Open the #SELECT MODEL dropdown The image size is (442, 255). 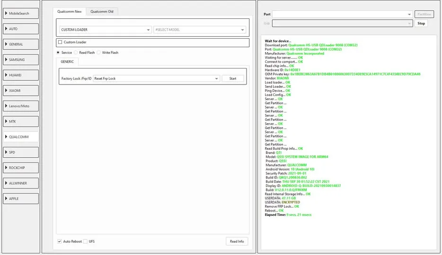199,30
